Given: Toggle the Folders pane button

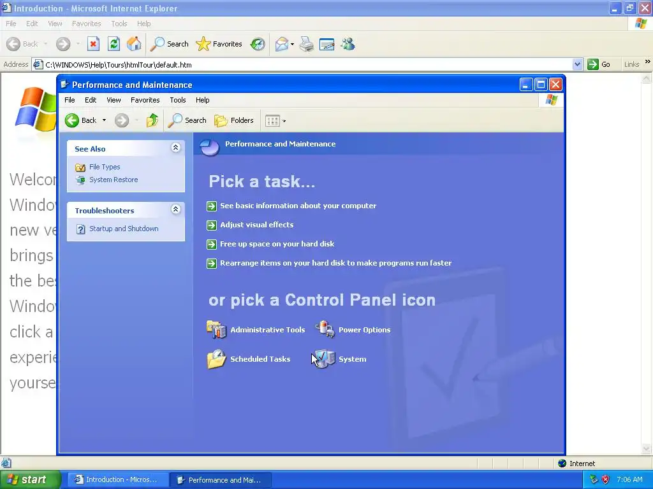Looking at the screenshot, I should pos(234,120).
